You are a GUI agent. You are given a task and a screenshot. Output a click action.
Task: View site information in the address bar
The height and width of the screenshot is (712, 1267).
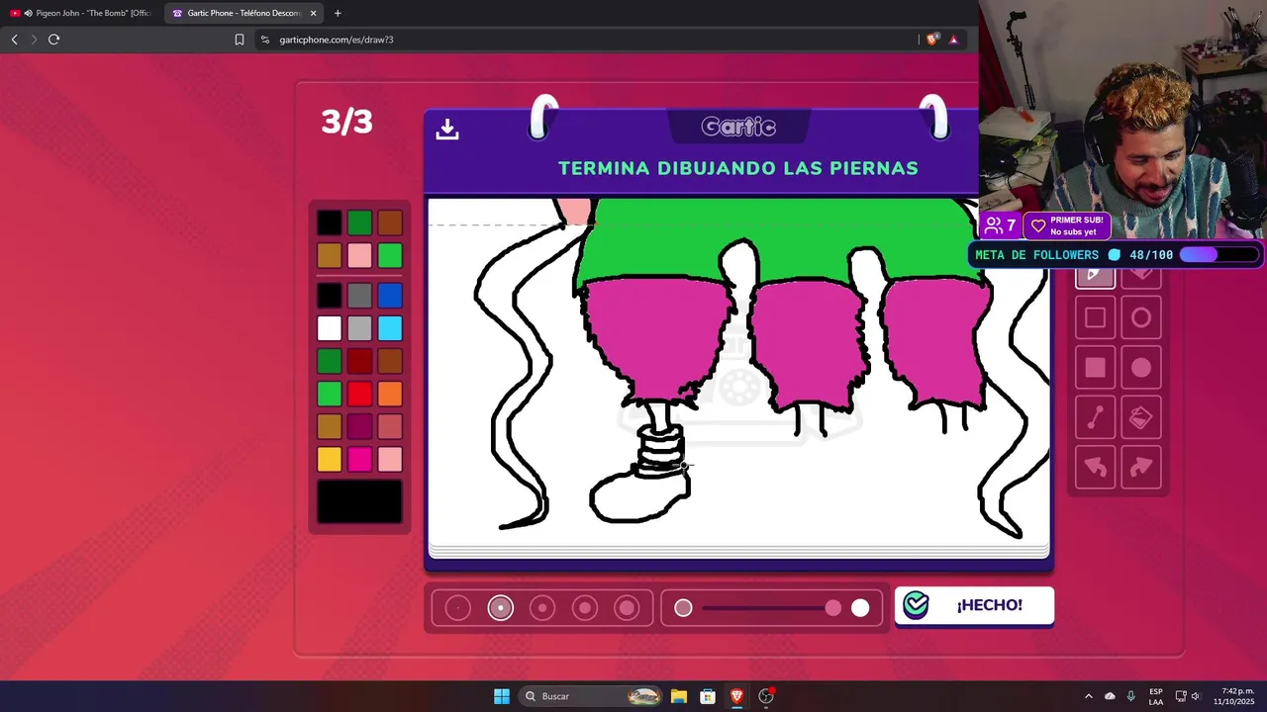click(x=264, y=40)
